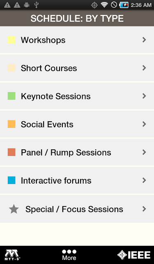The image size is (154, 264).
Task: Tap the three-dot More icon
Action: (69, 252)
